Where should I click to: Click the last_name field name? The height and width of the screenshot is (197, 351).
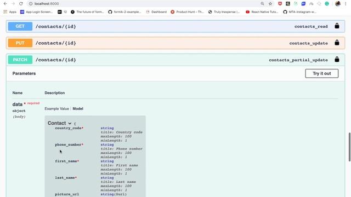65,177
